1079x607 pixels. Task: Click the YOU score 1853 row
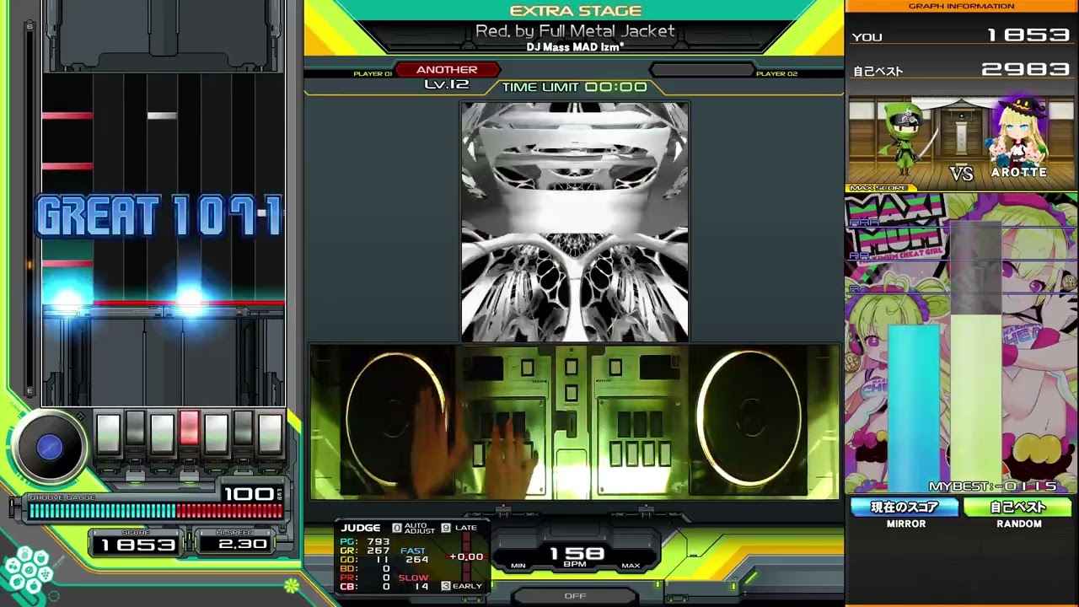(x=962, y=36)
